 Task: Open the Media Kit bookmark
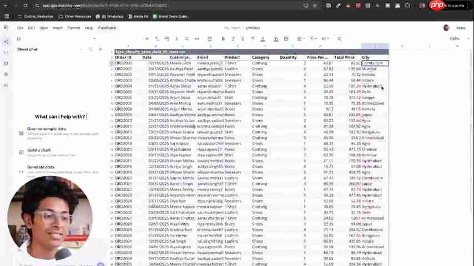point(138,16)
